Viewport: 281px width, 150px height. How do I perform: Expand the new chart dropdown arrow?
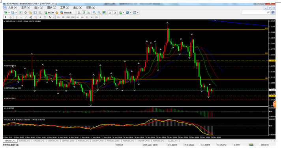(9, 13)
